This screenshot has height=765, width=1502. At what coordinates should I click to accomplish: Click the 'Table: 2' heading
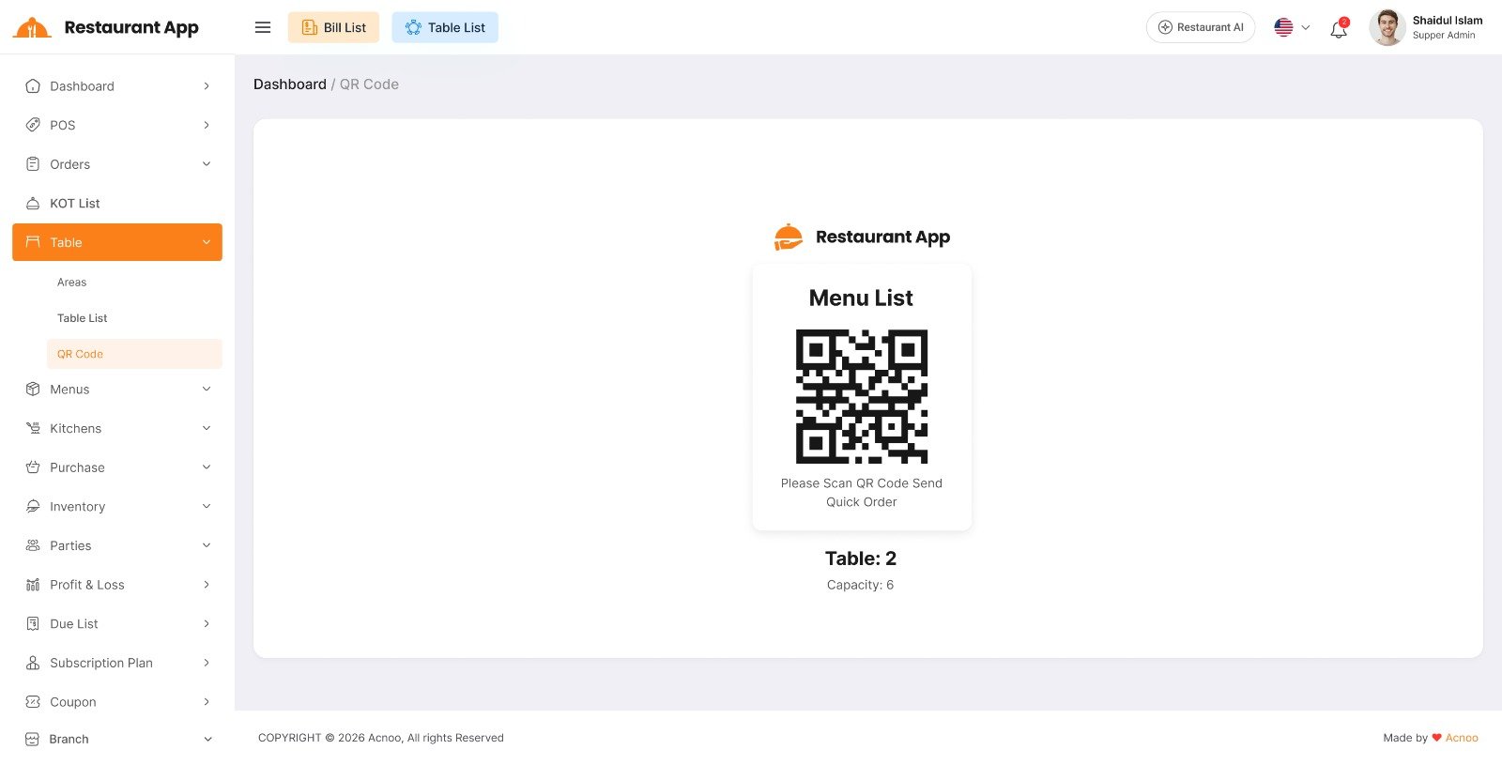click(x=861, y=558)
